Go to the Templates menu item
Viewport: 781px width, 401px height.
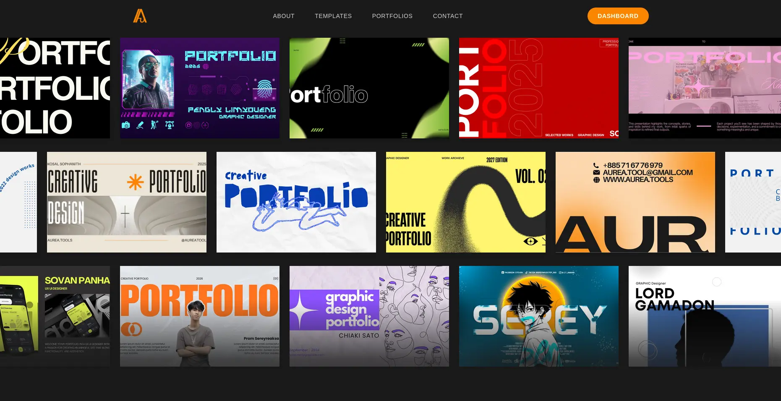click(333, 16)
